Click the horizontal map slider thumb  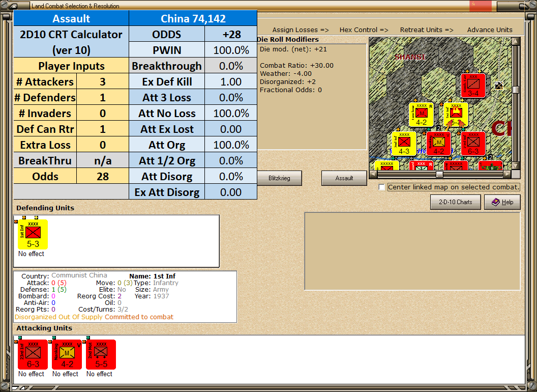point(439,174)
